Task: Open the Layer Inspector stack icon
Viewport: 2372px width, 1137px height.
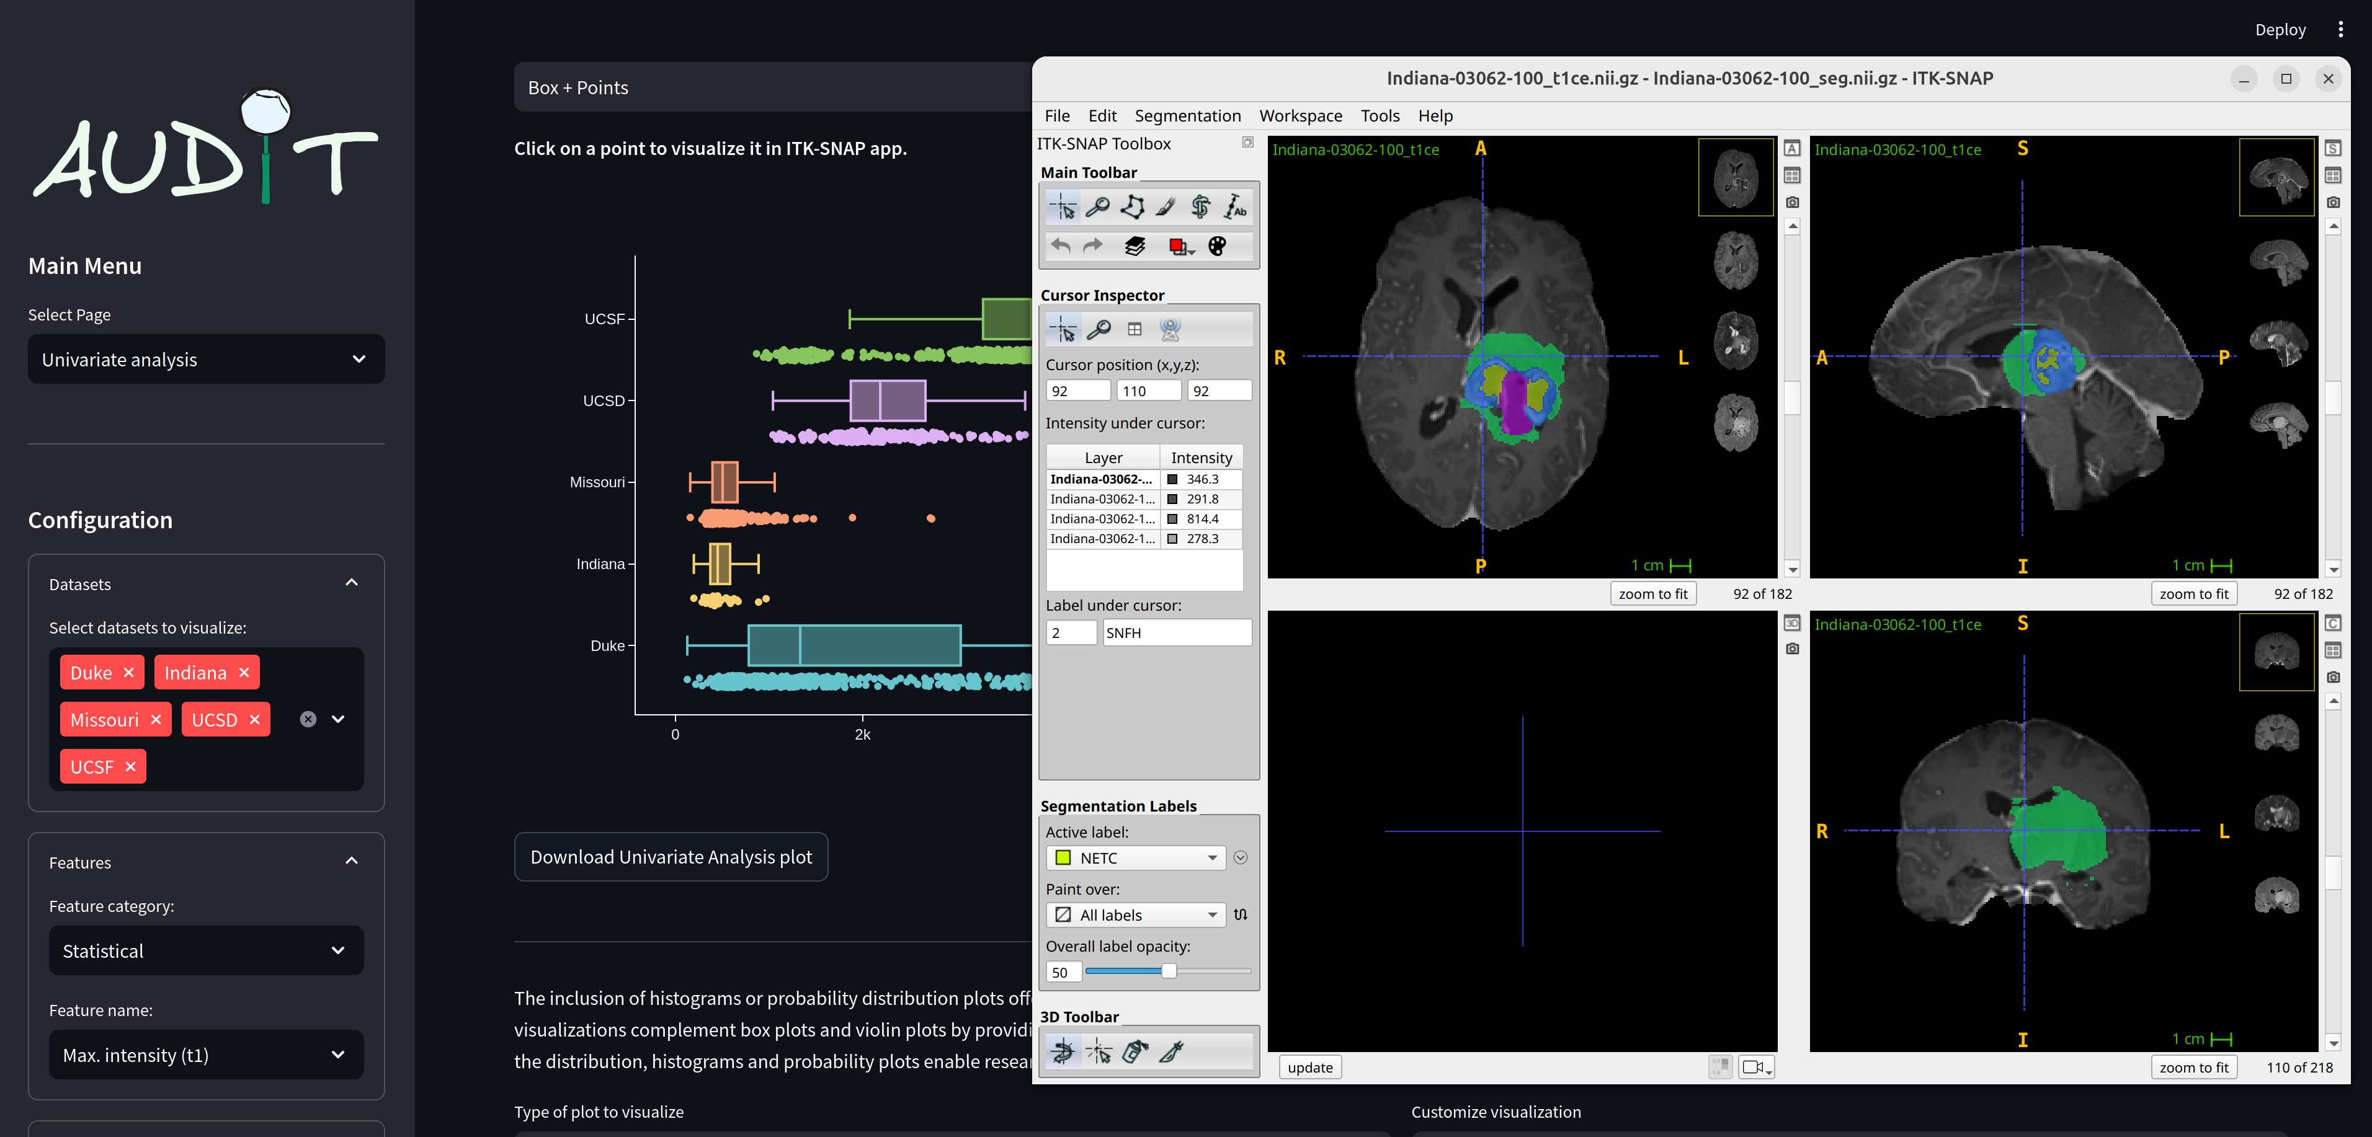Action: [x=1135, y=246]
